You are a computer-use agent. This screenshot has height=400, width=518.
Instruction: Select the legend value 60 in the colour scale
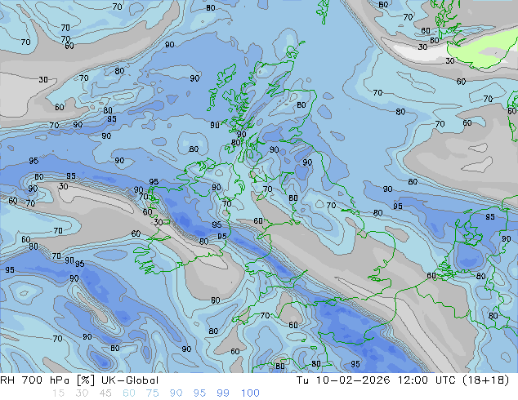pyautogui.click(x=129, y=393)
